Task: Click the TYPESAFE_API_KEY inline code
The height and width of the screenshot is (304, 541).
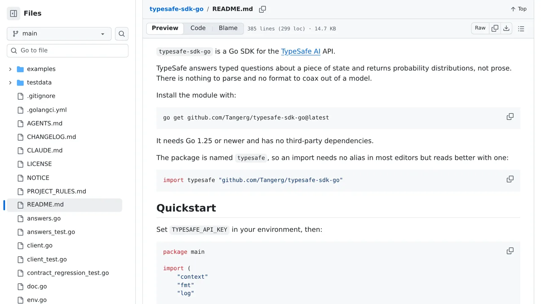Action: [199, 230]
